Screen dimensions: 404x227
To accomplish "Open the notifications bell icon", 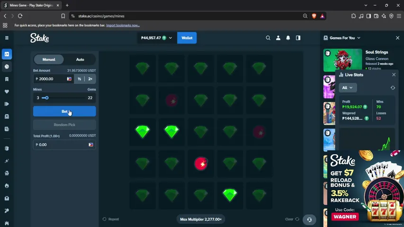I will (x=288, y=38).
